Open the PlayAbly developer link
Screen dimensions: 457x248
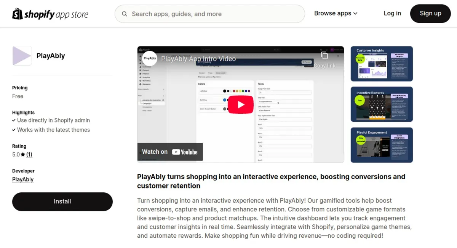tap(23, 179)
